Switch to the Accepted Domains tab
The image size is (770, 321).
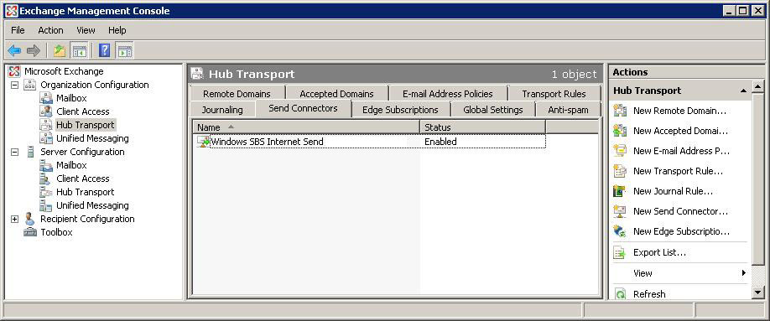tap(337, 94)
